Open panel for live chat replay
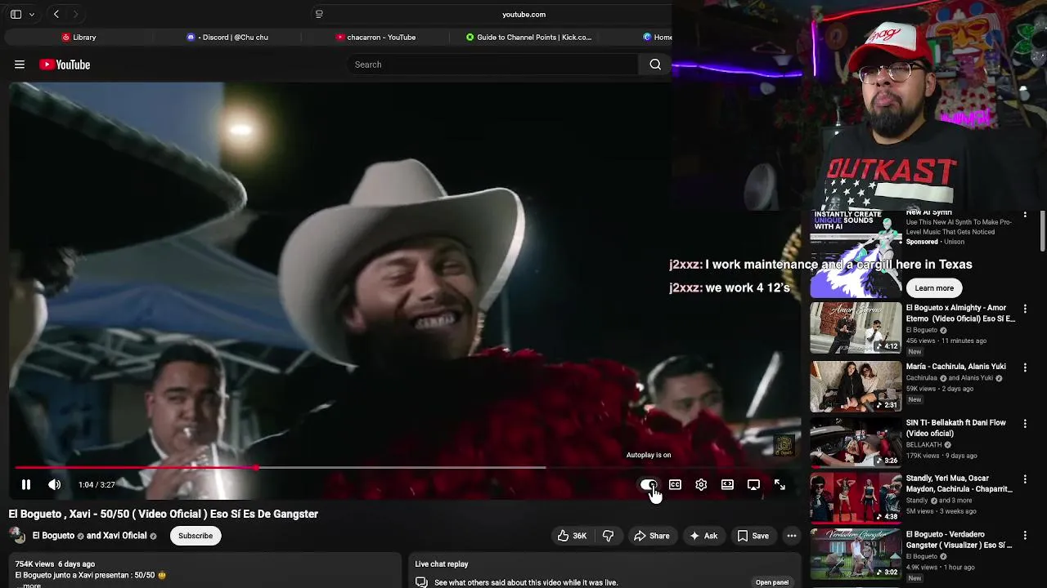 coord(772,582)
